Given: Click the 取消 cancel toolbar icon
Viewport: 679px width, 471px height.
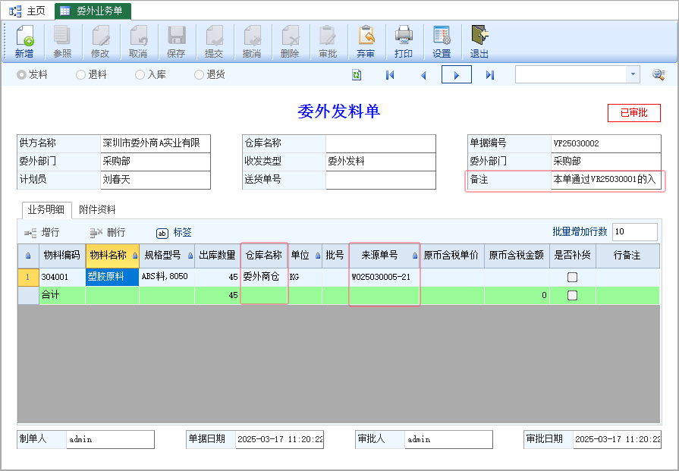Looking at the screenshot, I should [138, 36].
